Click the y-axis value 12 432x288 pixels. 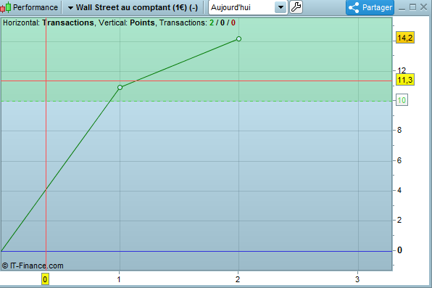point(402,70)
